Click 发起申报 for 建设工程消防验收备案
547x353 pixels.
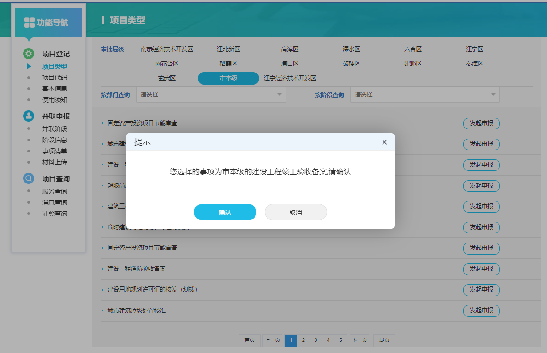click(481, 269)
